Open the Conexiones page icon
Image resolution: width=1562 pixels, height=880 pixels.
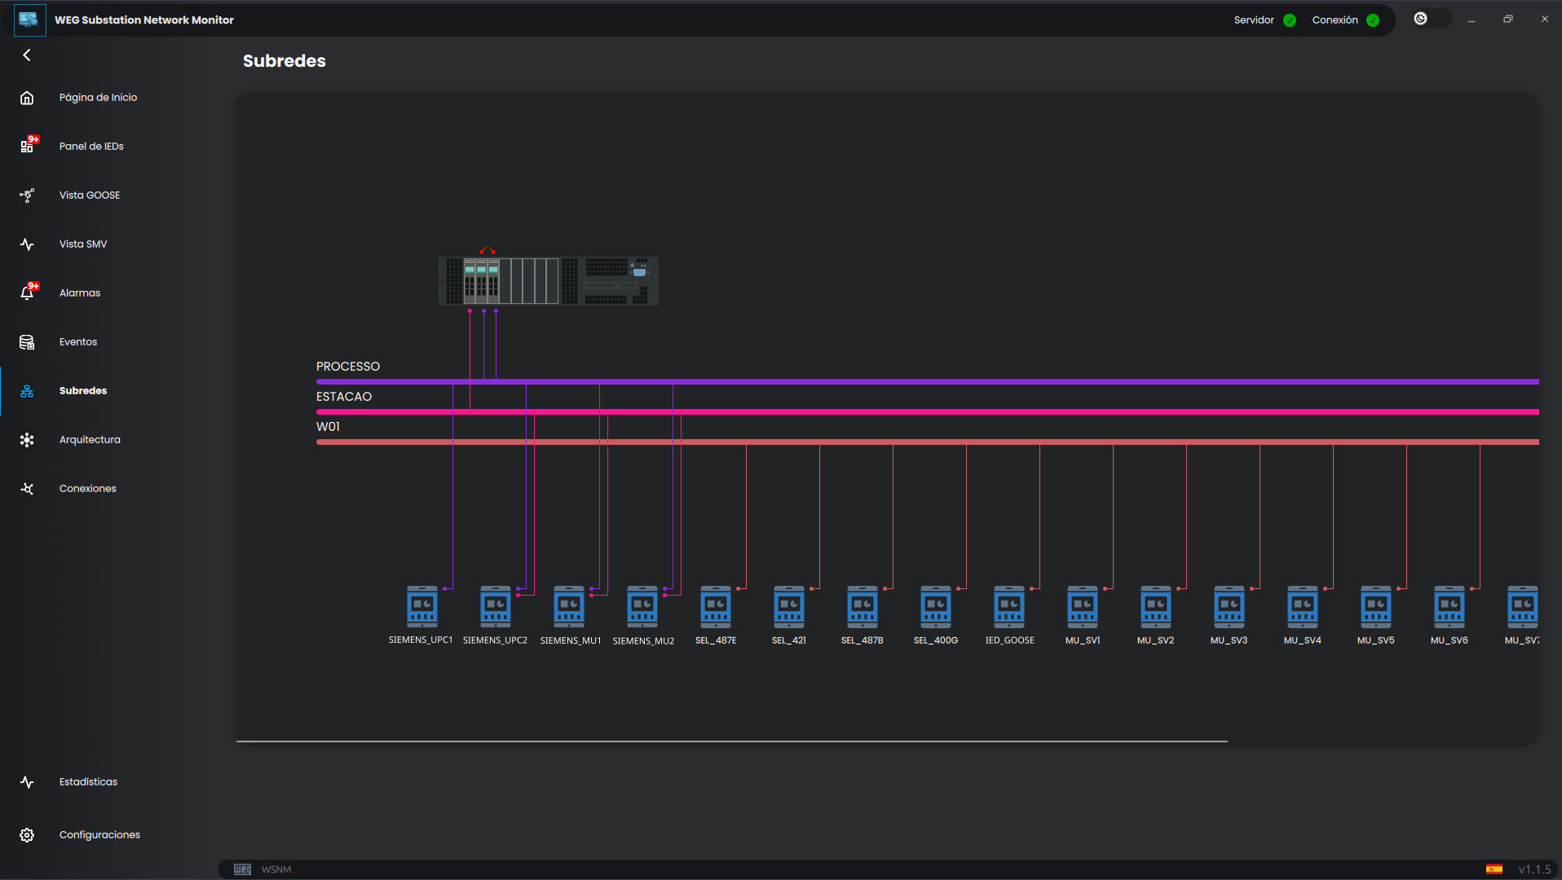pos(27,489)
